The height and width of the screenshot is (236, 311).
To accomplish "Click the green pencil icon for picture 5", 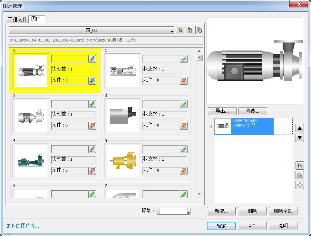I will pyautogui.click(x=184, y=149).
